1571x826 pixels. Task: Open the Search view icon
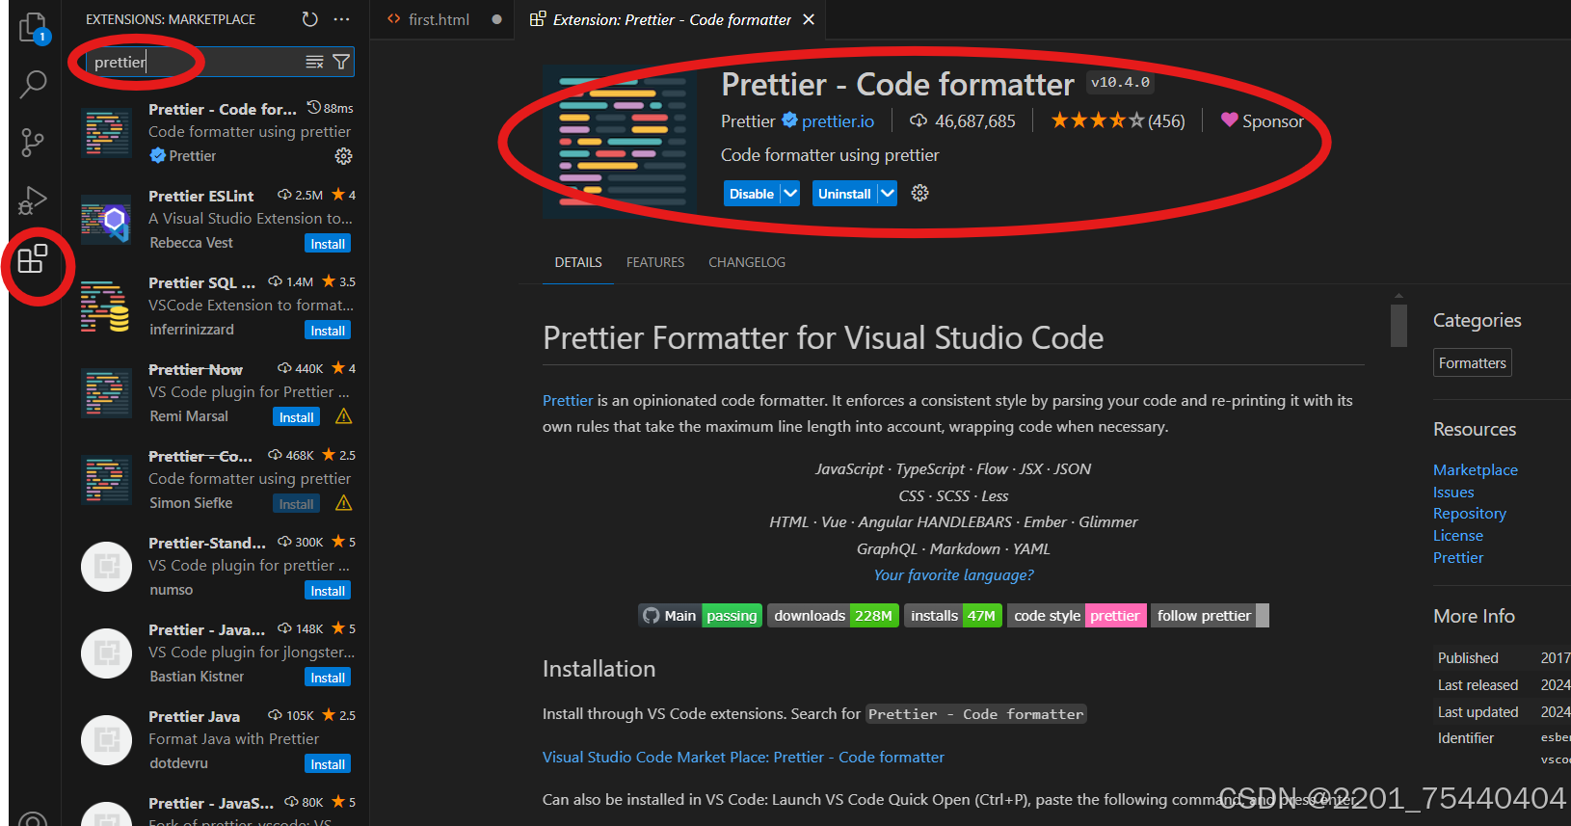[x=34, y=85]
